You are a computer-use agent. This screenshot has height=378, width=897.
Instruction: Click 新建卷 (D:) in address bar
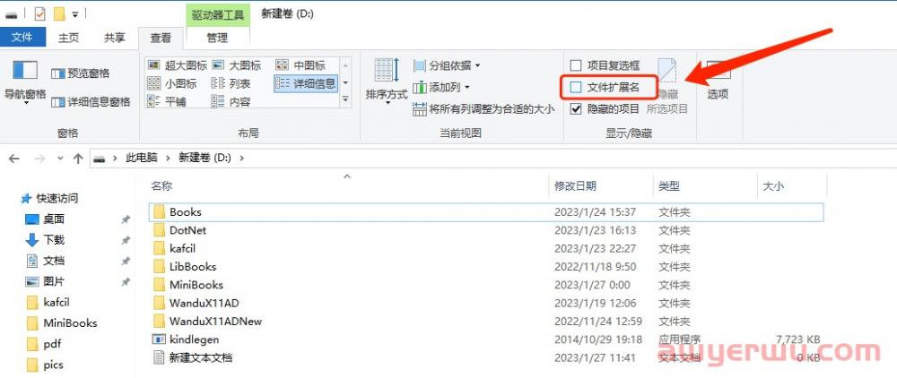coord(205,159)
